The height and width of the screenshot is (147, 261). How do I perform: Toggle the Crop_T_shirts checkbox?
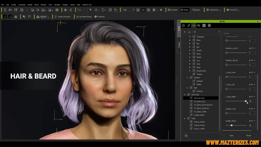point(191,128)
